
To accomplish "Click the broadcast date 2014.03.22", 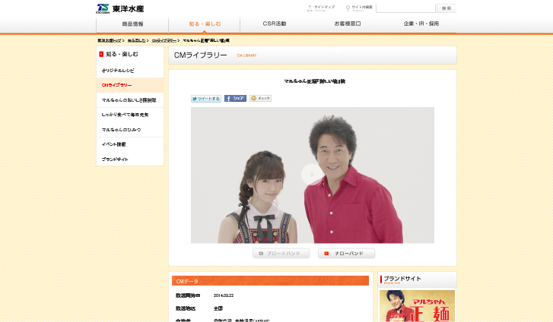I will tap(224, 295).
